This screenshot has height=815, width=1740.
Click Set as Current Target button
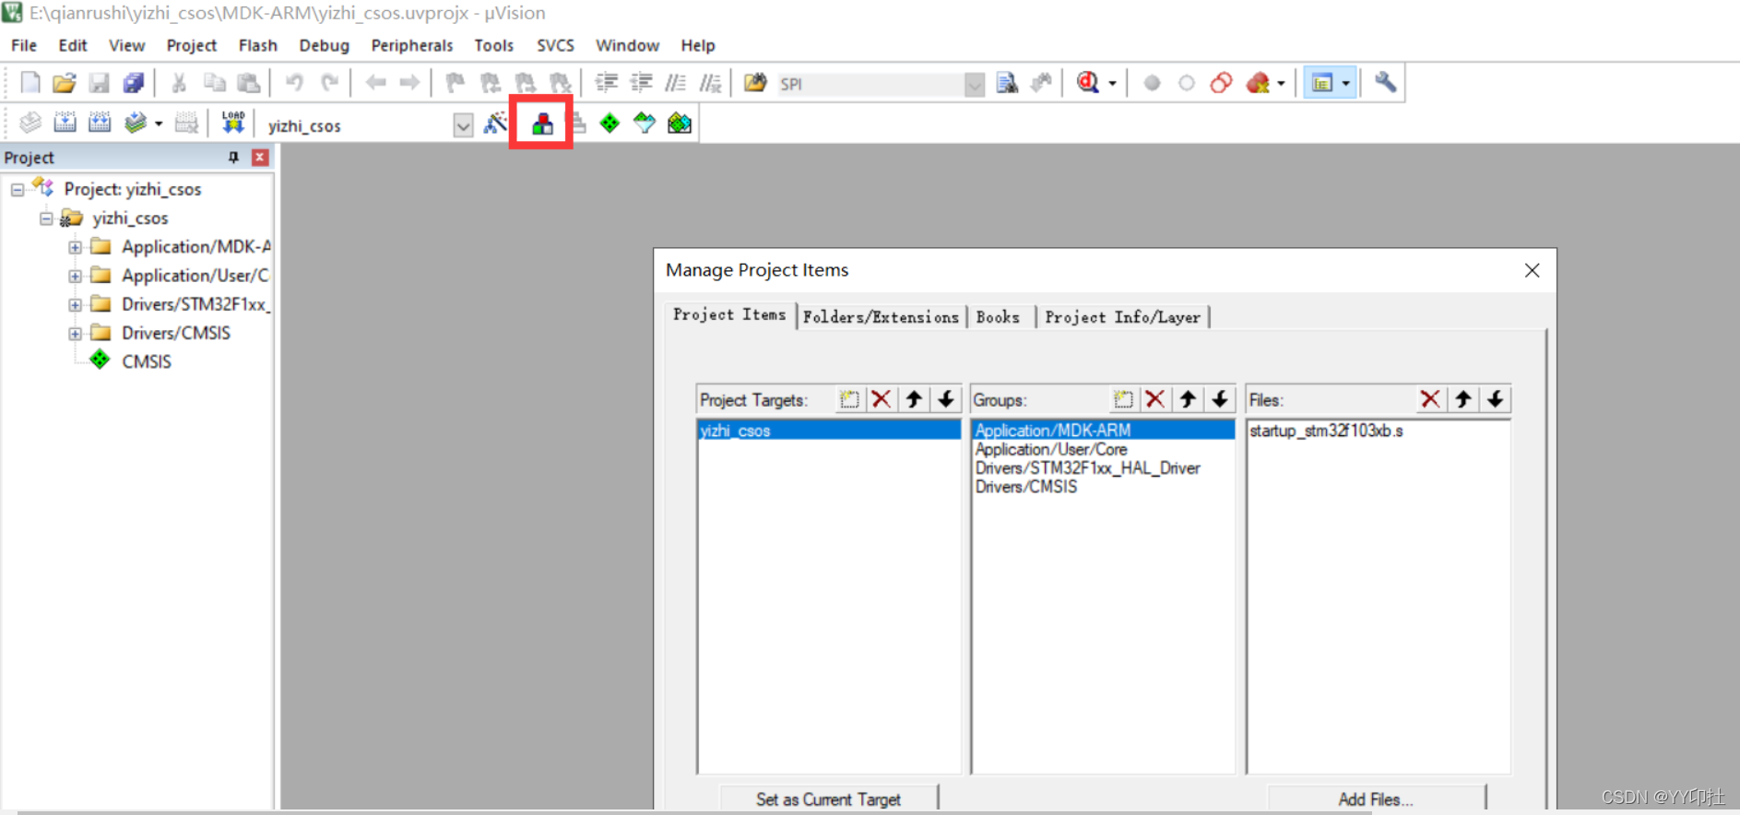828,799
